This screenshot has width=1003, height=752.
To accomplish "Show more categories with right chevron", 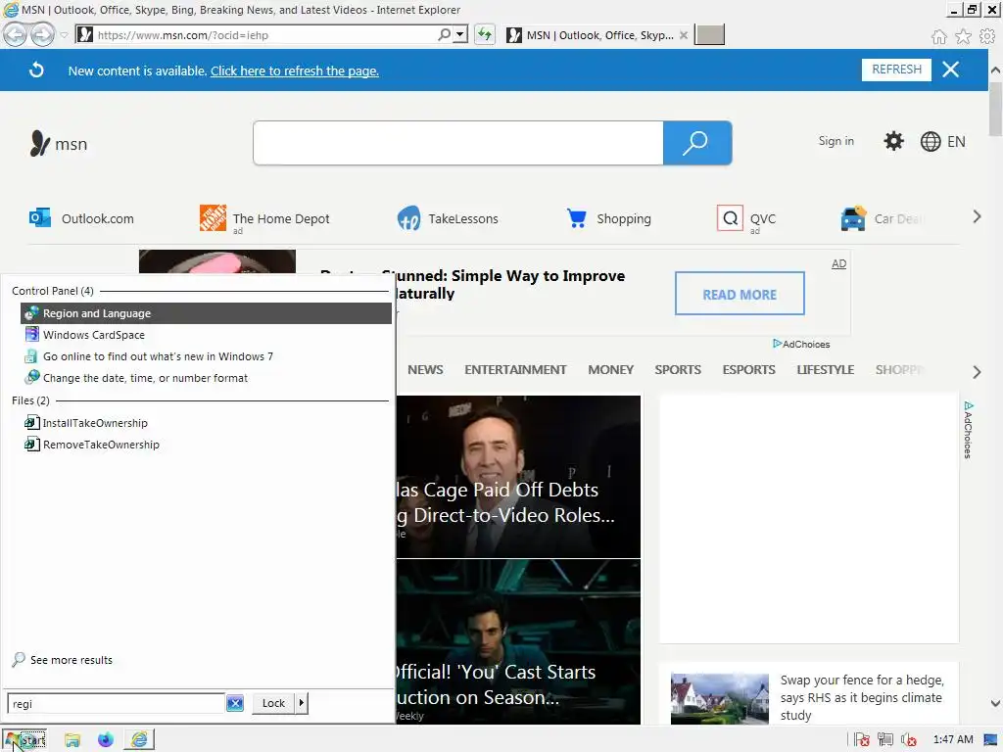I will point(977,372).
